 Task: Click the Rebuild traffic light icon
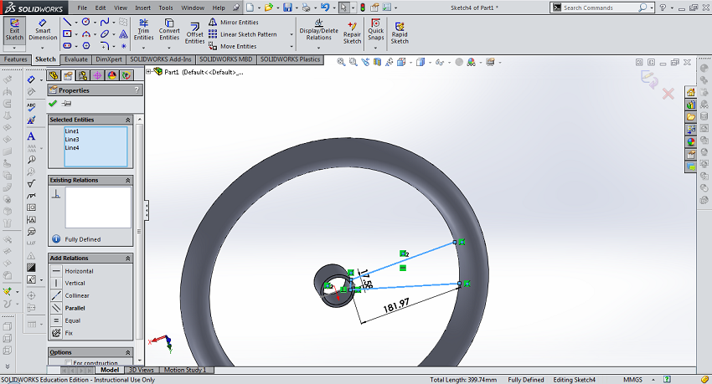pyautogui.click(x=363, y=8)
